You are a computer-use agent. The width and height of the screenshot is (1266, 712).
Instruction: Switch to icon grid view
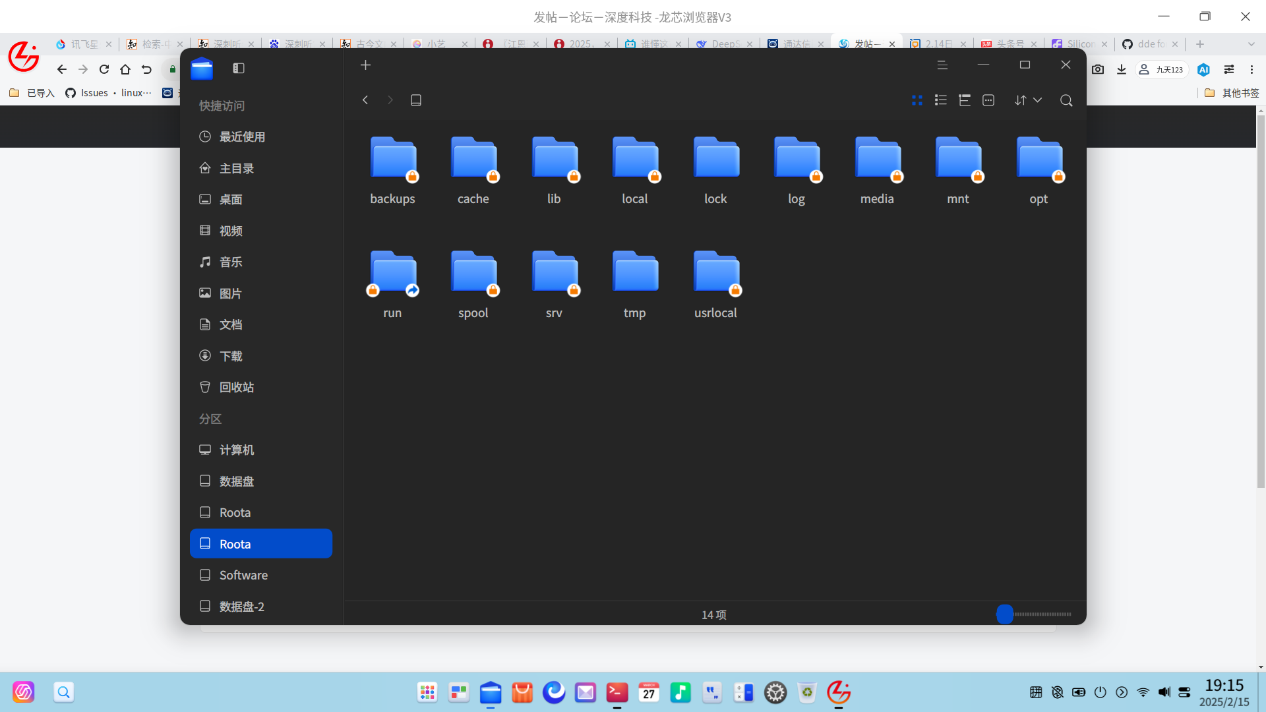tap(917, 100)
